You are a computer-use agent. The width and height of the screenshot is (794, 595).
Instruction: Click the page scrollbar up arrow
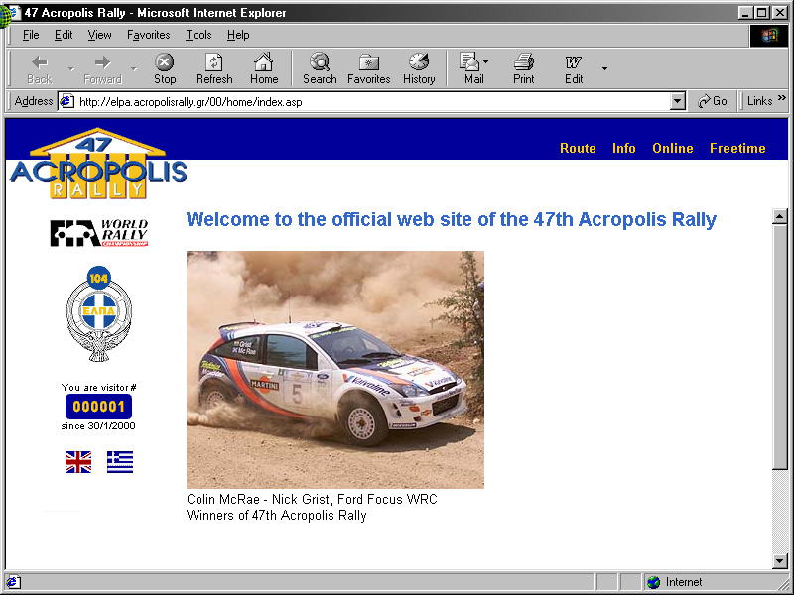[780, 216]
